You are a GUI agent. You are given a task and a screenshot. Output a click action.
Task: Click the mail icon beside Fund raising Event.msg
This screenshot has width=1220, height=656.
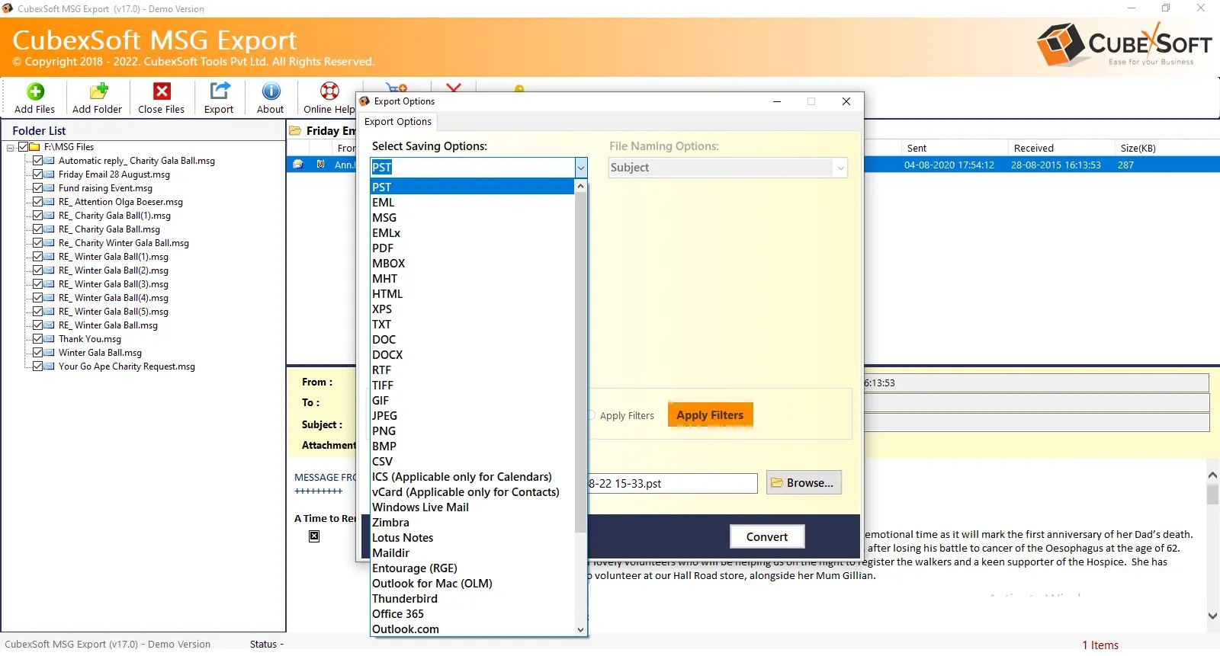pyautogui.click(x=50, y=188)
